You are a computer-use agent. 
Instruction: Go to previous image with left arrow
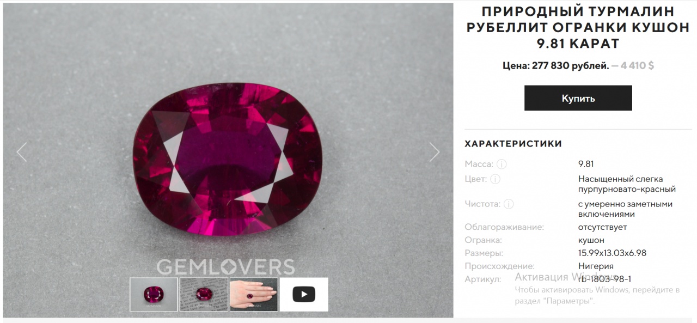click(x=21, y=153)
